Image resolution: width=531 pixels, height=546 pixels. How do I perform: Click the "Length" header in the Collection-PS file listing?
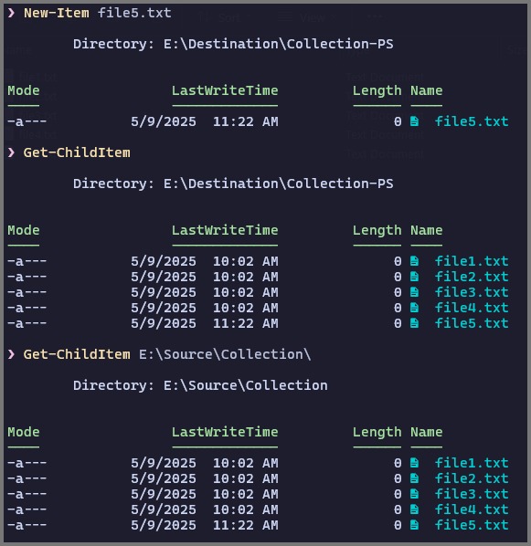click(x=377, y=230)
